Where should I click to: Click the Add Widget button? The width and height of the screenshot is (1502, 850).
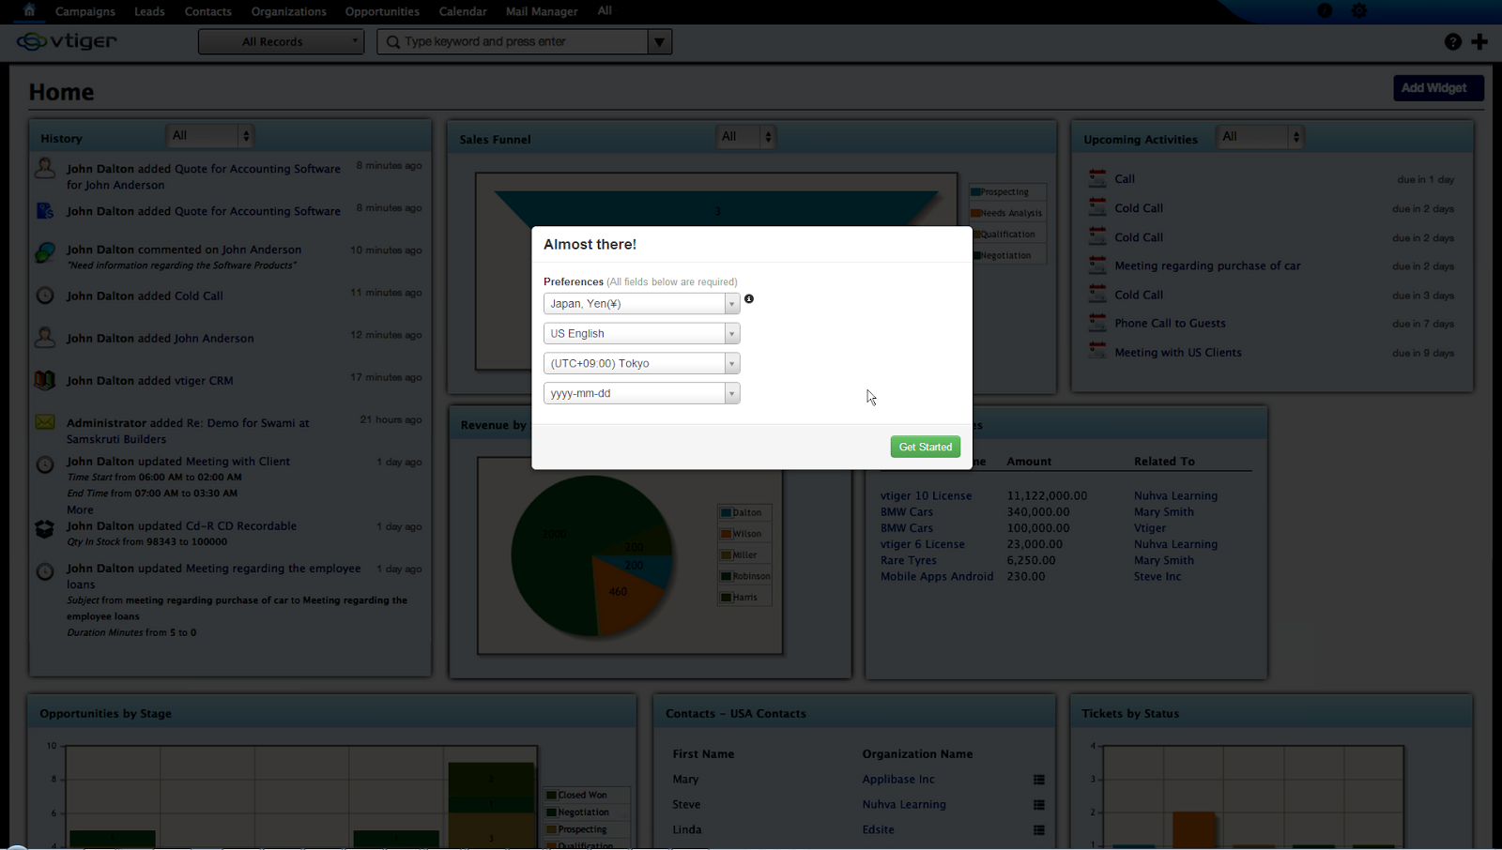tap(1438, 88)
